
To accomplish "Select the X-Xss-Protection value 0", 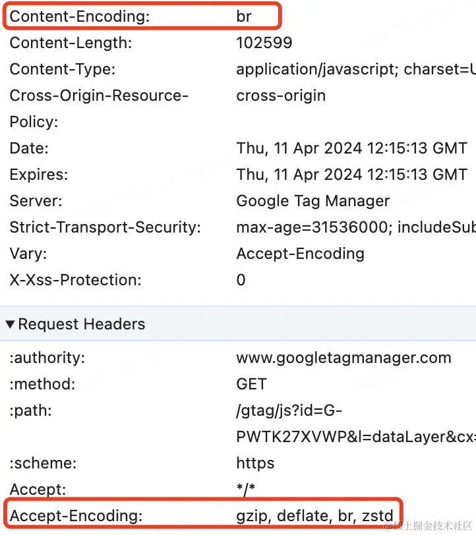I will point(241,280).
